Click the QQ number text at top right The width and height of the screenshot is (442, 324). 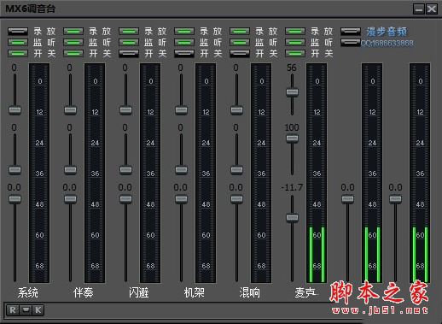coord(387,43)
